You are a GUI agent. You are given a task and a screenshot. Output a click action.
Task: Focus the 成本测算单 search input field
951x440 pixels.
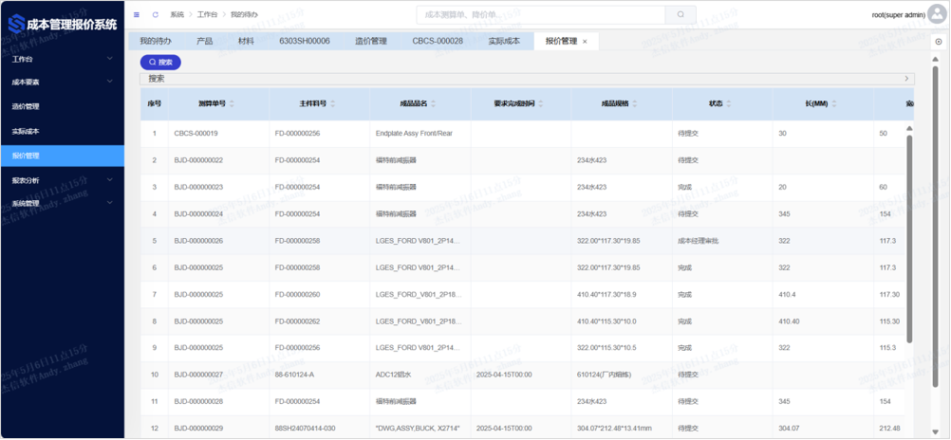[x=541, y=14]
